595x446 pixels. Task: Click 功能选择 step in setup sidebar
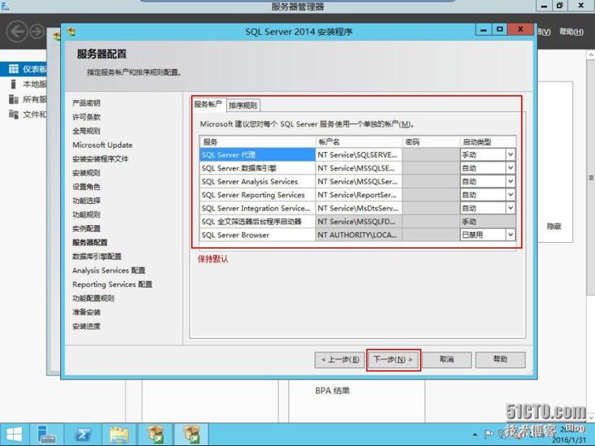coord(86,201)
